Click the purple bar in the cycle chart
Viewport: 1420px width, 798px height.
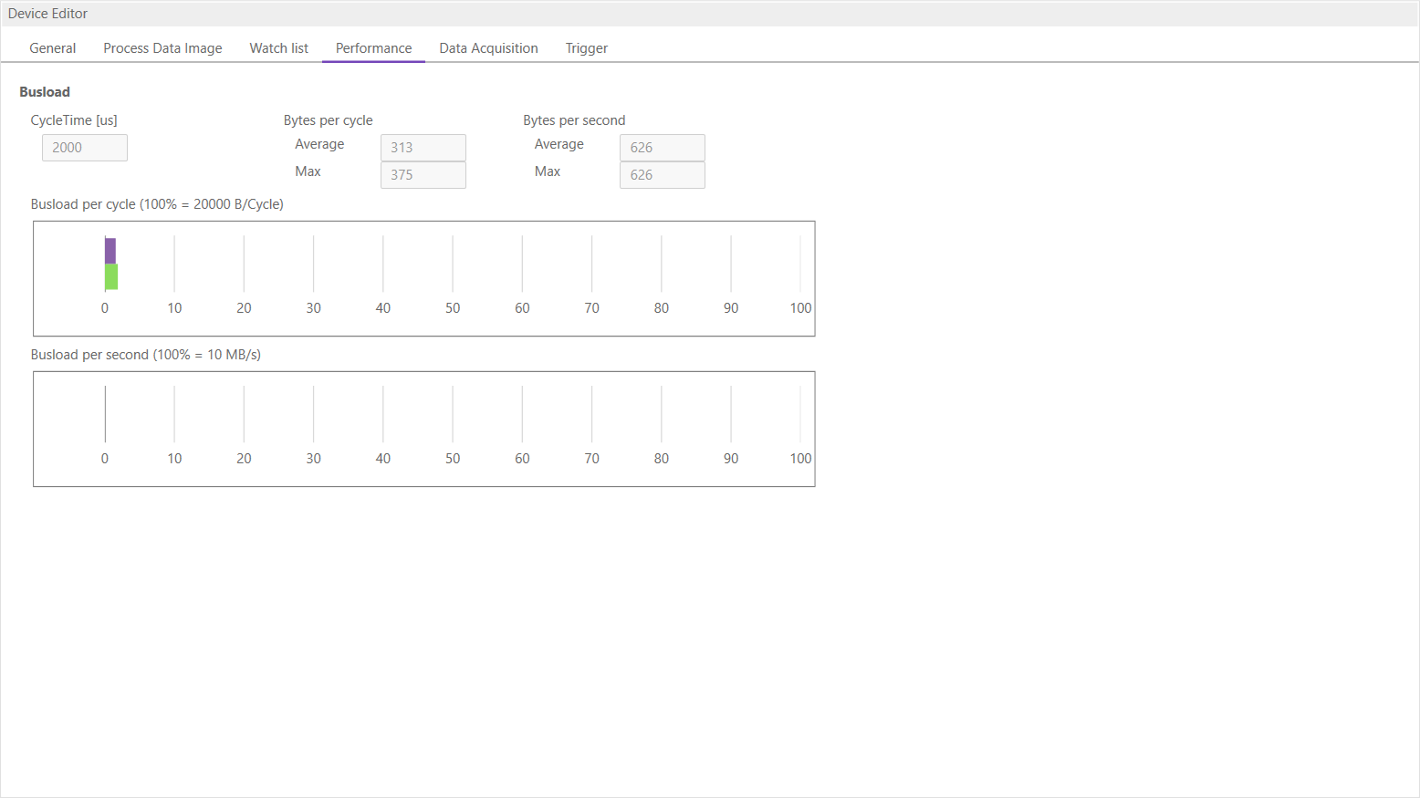110,250
